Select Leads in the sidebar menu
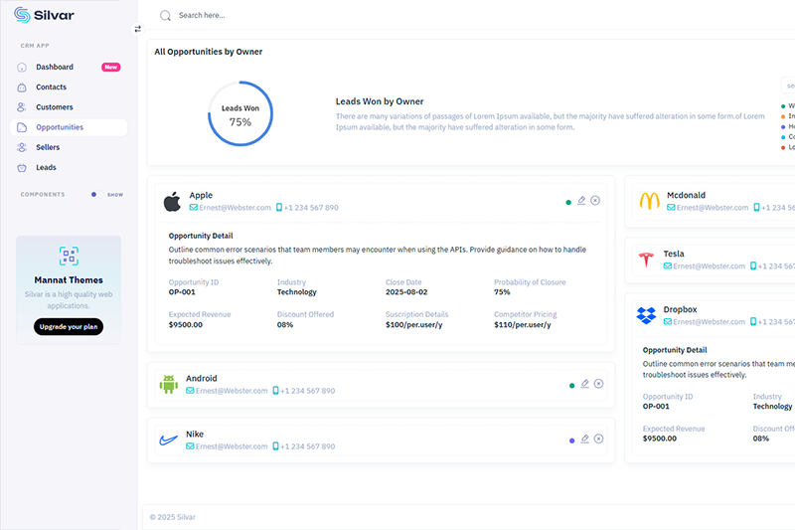Viewport: 795px width, 530px height. click(x=46, y=167)
